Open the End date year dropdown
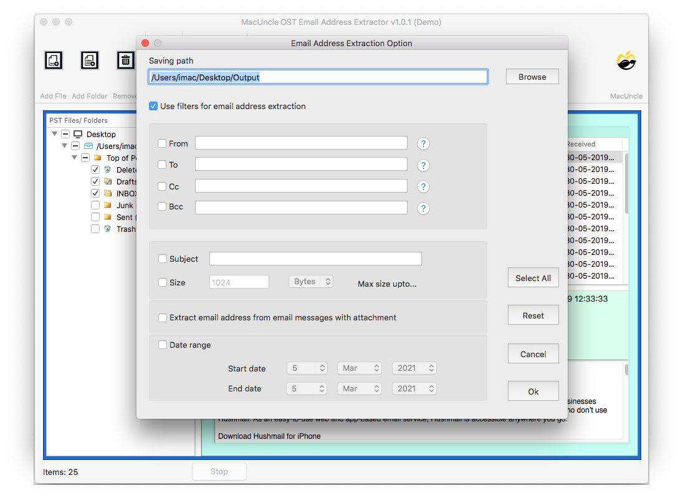683x498 pixels. click(x=414, y=389)
